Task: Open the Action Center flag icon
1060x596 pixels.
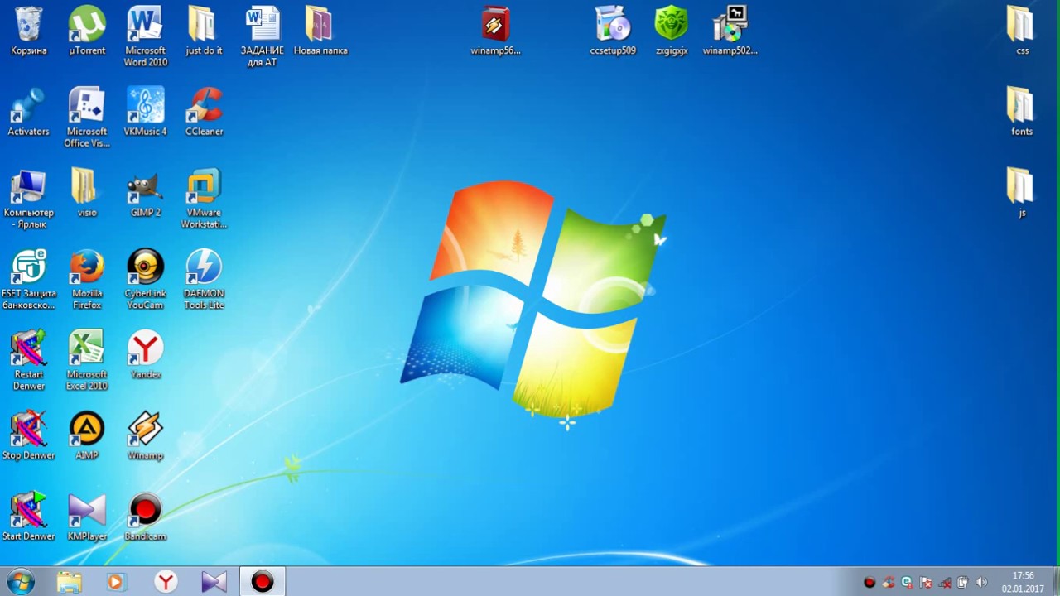Action: click(x=926, y=583)
